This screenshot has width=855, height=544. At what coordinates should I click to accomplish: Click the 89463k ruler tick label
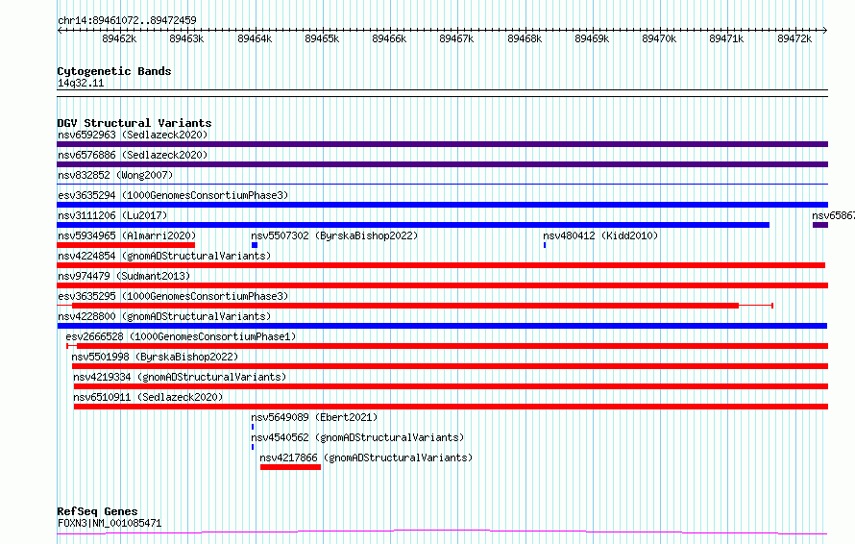tap(186, 38)
